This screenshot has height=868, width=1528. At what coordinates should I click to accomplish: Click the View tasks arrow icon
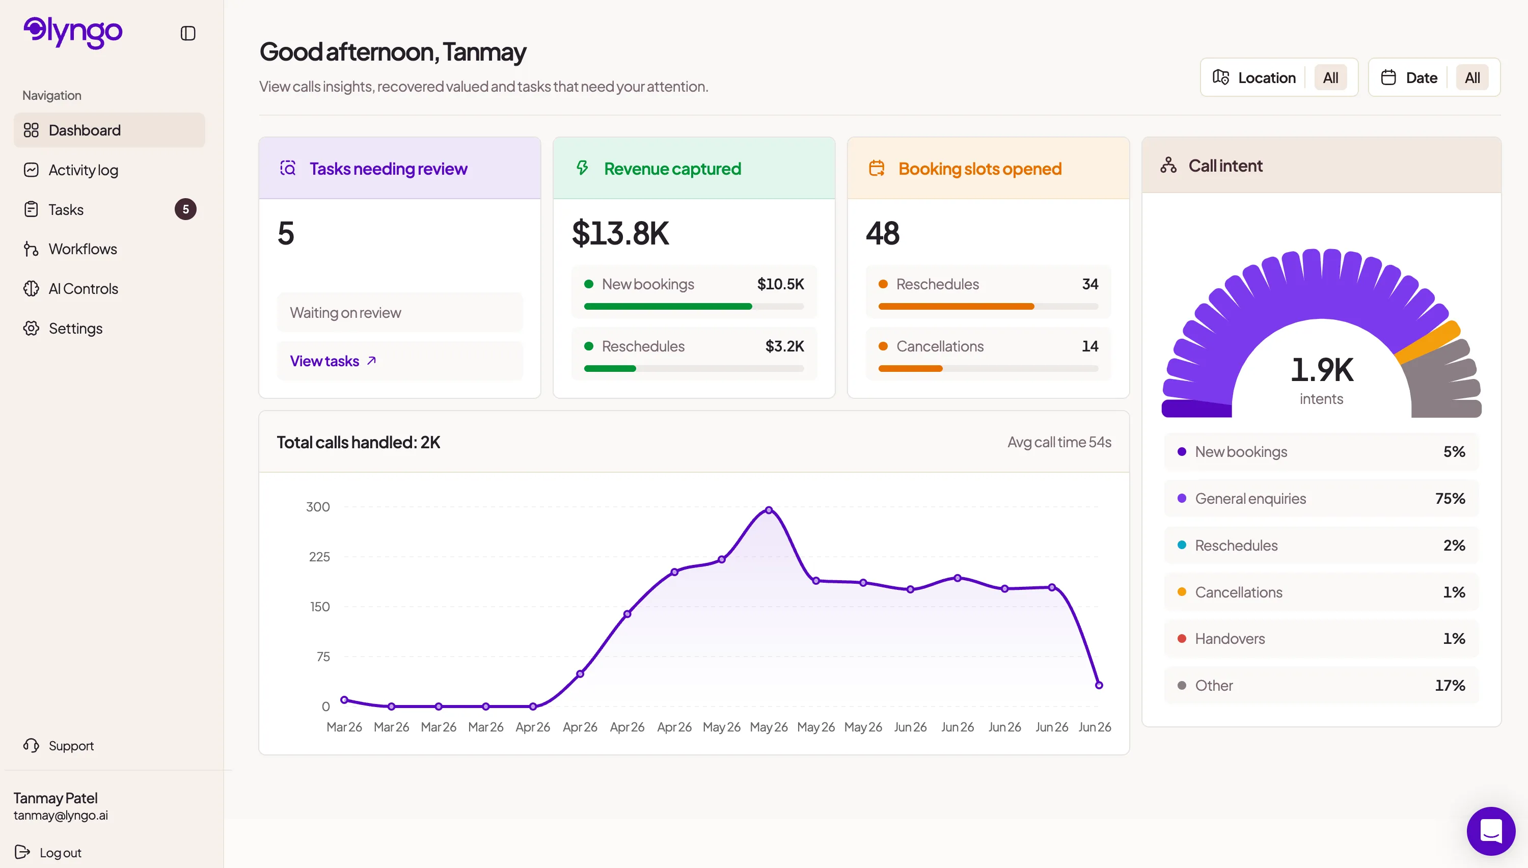(371, 361)
